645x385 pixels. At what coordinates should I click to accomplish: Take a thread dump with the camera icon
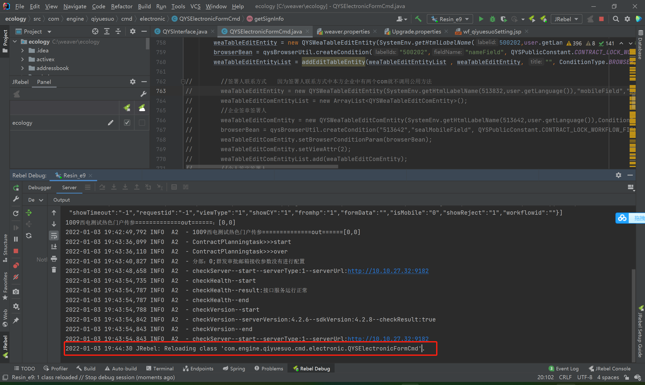point(16,292)
